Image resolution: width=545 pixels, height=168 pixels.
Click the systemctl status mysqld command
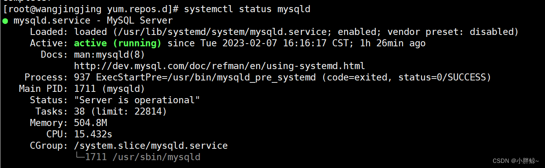tap(247, 9)
